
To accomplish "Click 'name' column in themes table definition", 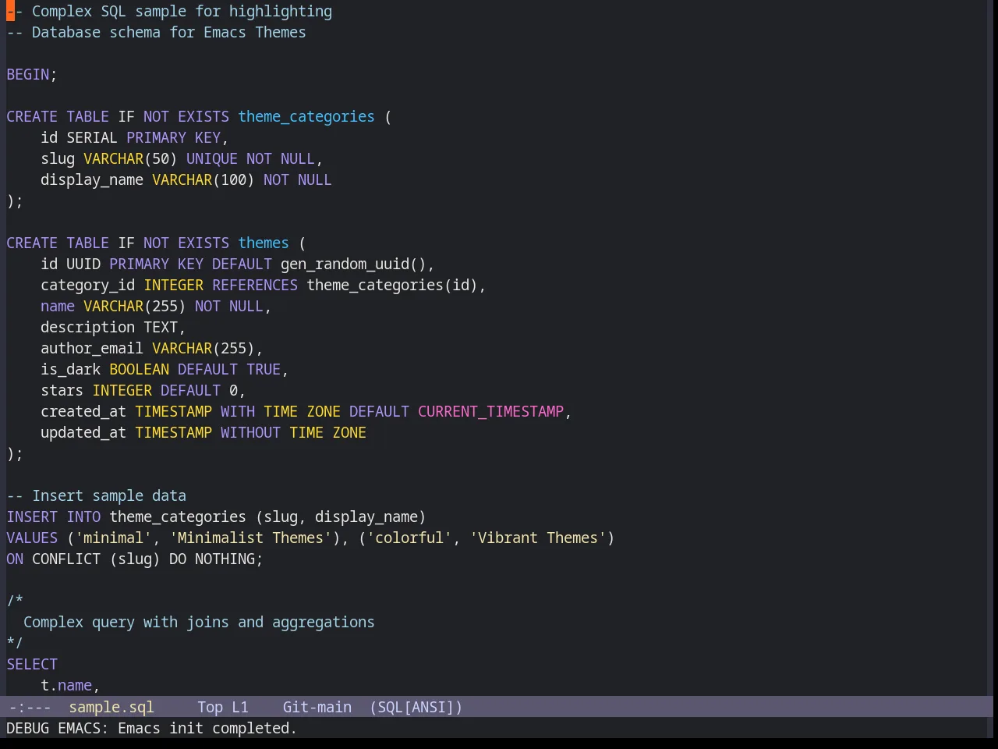I will [x=58, y=306].
